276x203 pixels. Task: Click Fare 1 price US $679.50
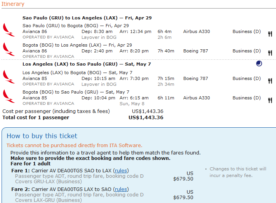click(183, 176)
